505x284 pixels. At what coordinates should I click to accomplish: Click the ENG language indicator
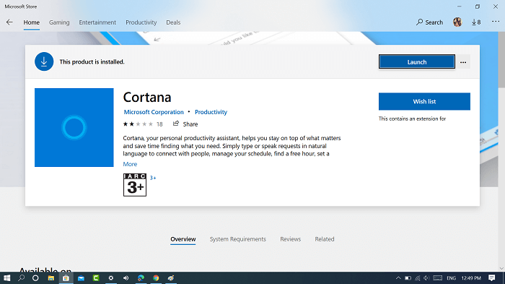[x=451, y=278]
